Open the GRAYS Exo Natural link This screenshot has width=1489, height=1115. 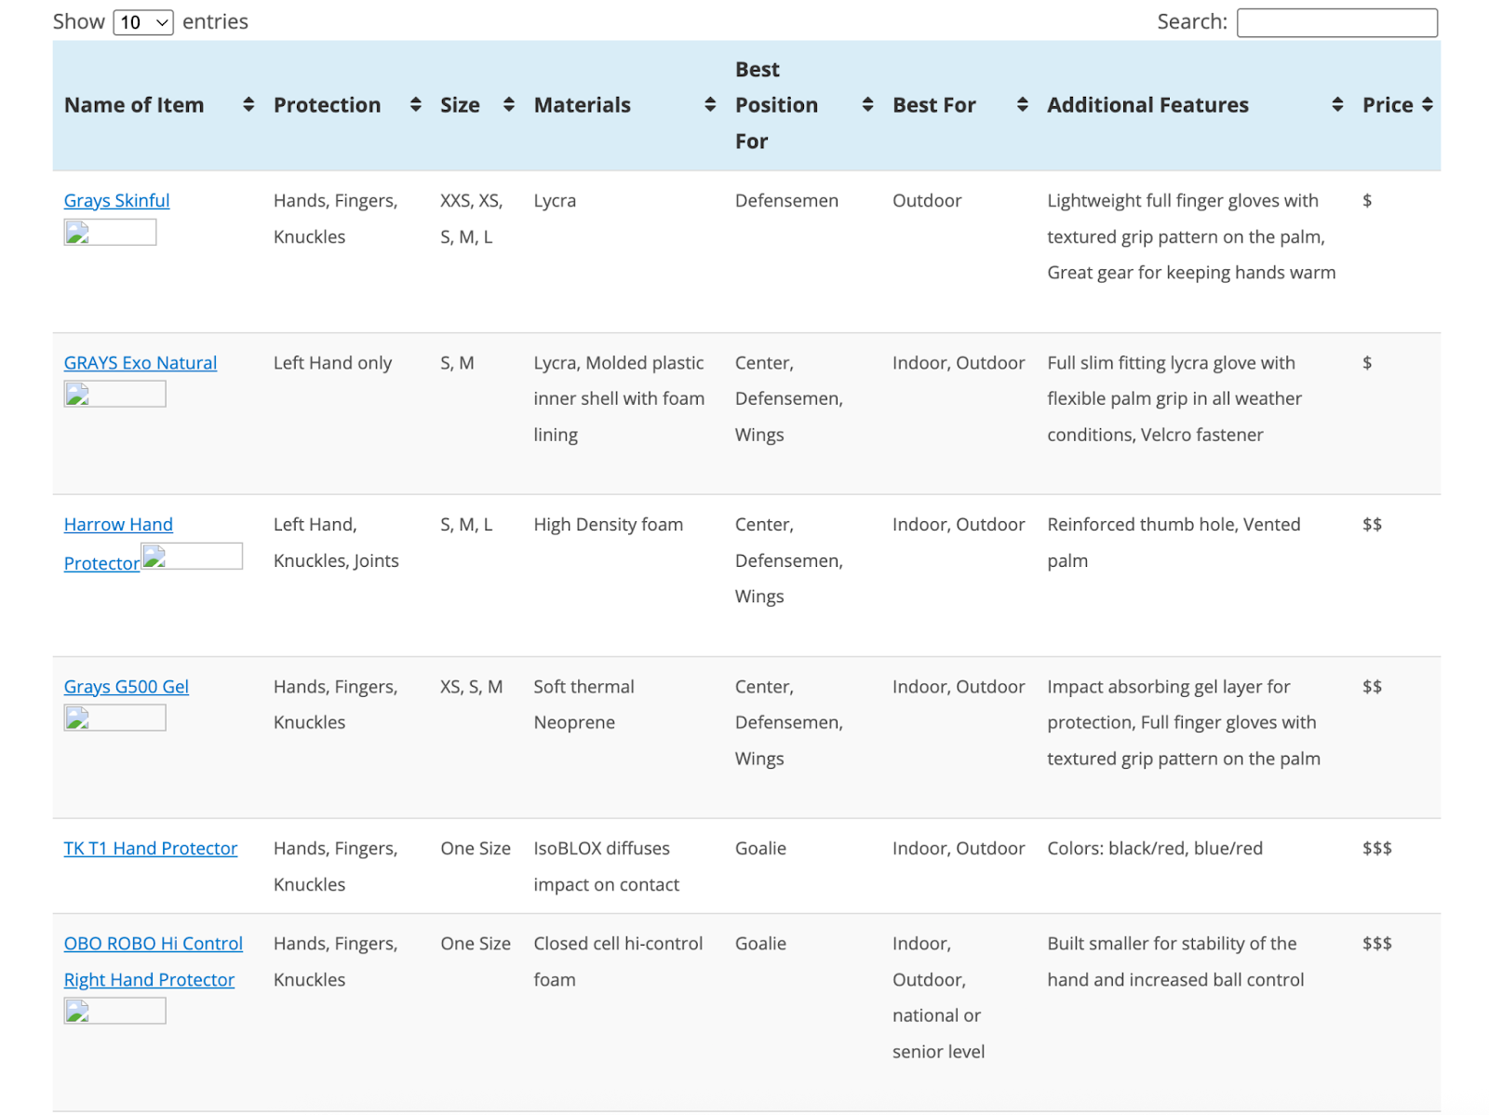click(141, 363)
